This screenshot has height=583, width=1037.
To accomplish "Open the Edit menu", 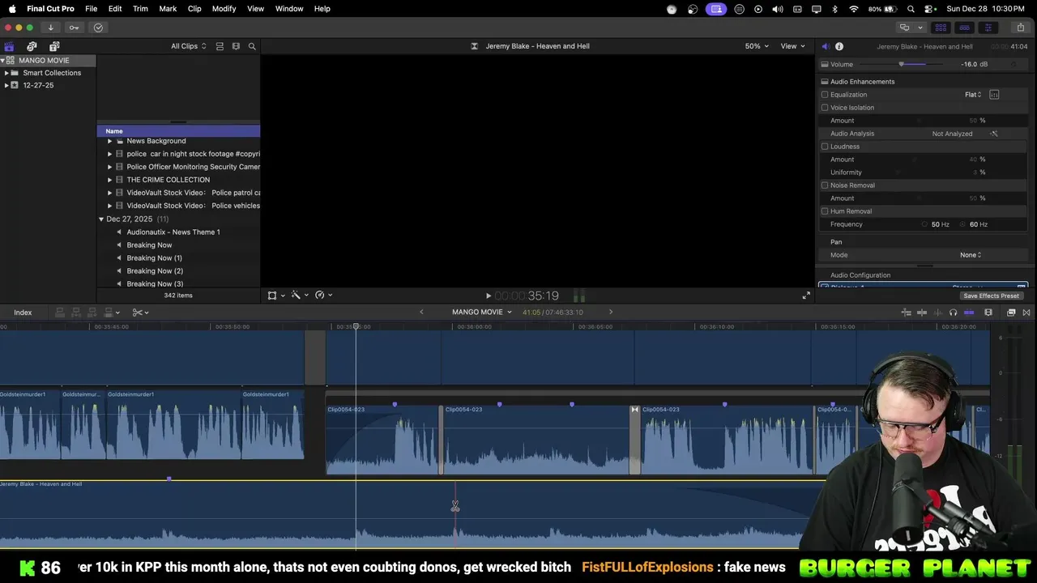I will click(x=115, y=9).
